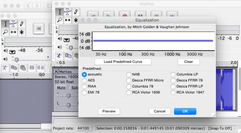Open meter dropdown arrow in Matties window
Screen dimensions: 241x133
point(67,40)
